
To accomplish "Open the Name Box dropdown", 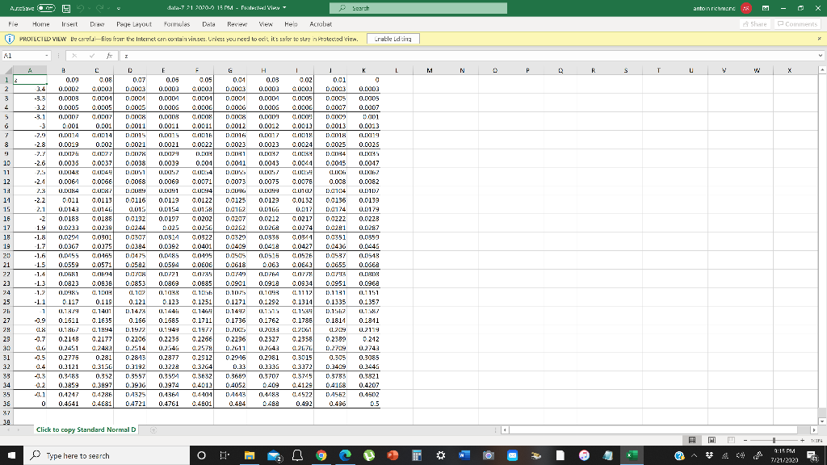I will tap(47, 55).
